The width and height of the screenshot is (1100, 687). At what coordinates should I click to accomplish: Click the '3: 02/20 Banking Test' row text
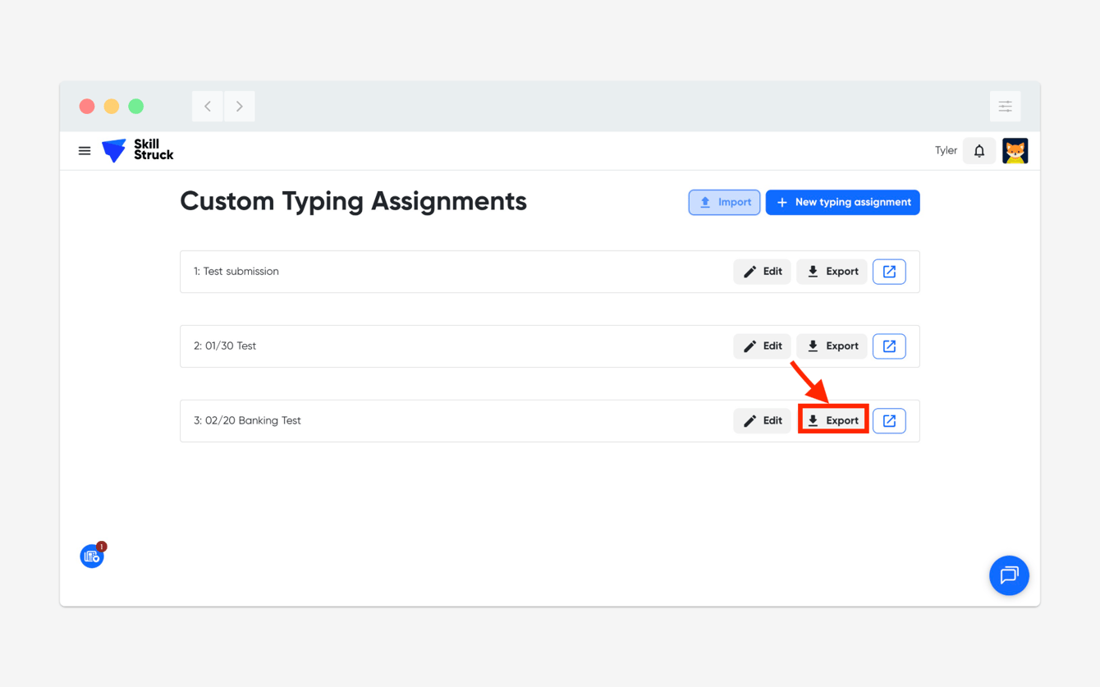[x=247, y=421]
